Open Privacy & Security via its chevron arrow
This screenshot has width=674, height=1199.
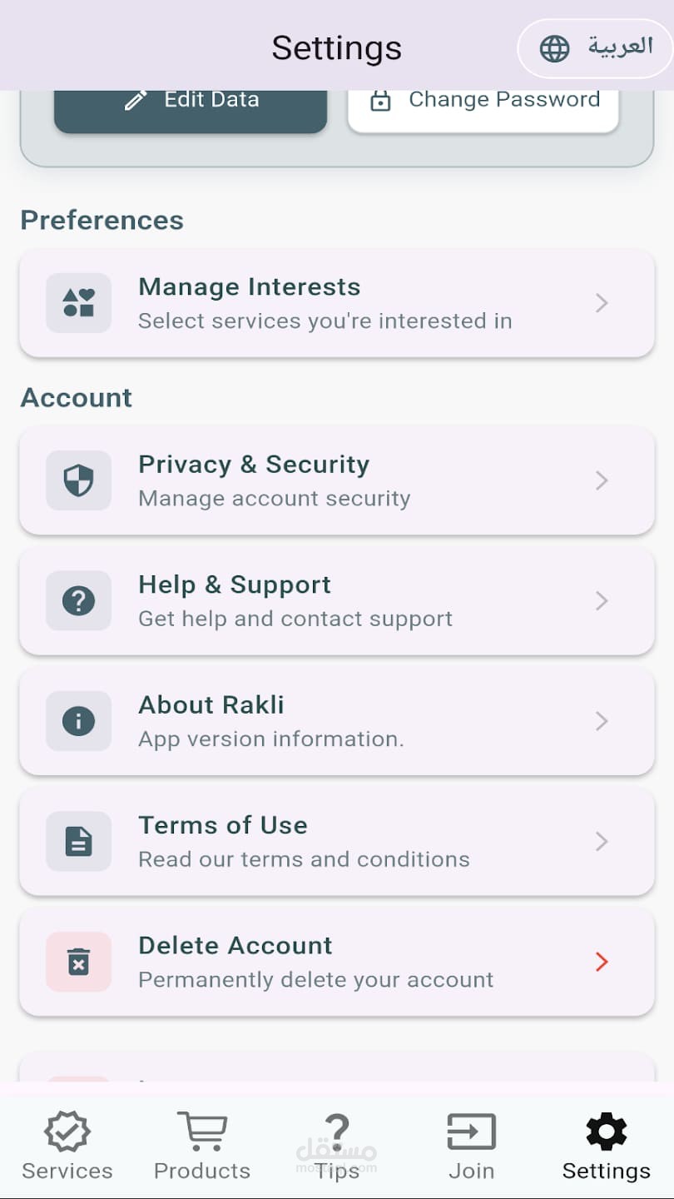click(x=602, y=480)
